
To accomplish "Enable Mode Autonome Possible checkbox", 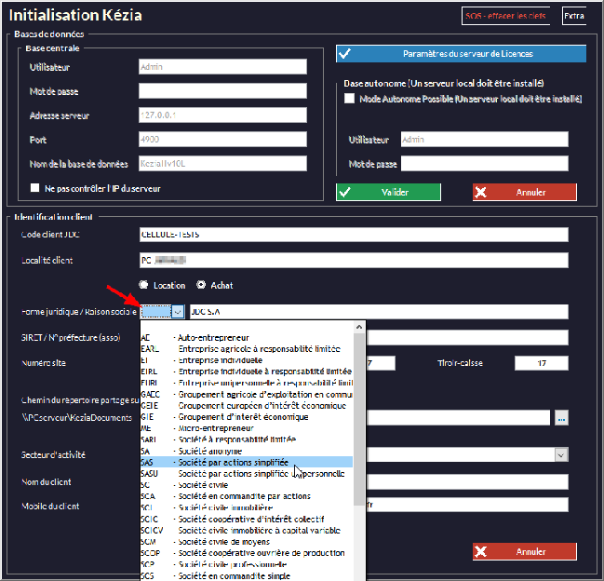I will [350, 98].
